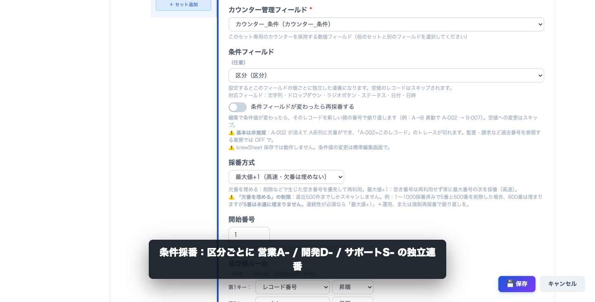The height and width of the screenshot is (302, 595).
Task: Click the warning icon beside krewSheet 保存では動作しません
Action: click(231, 148)
